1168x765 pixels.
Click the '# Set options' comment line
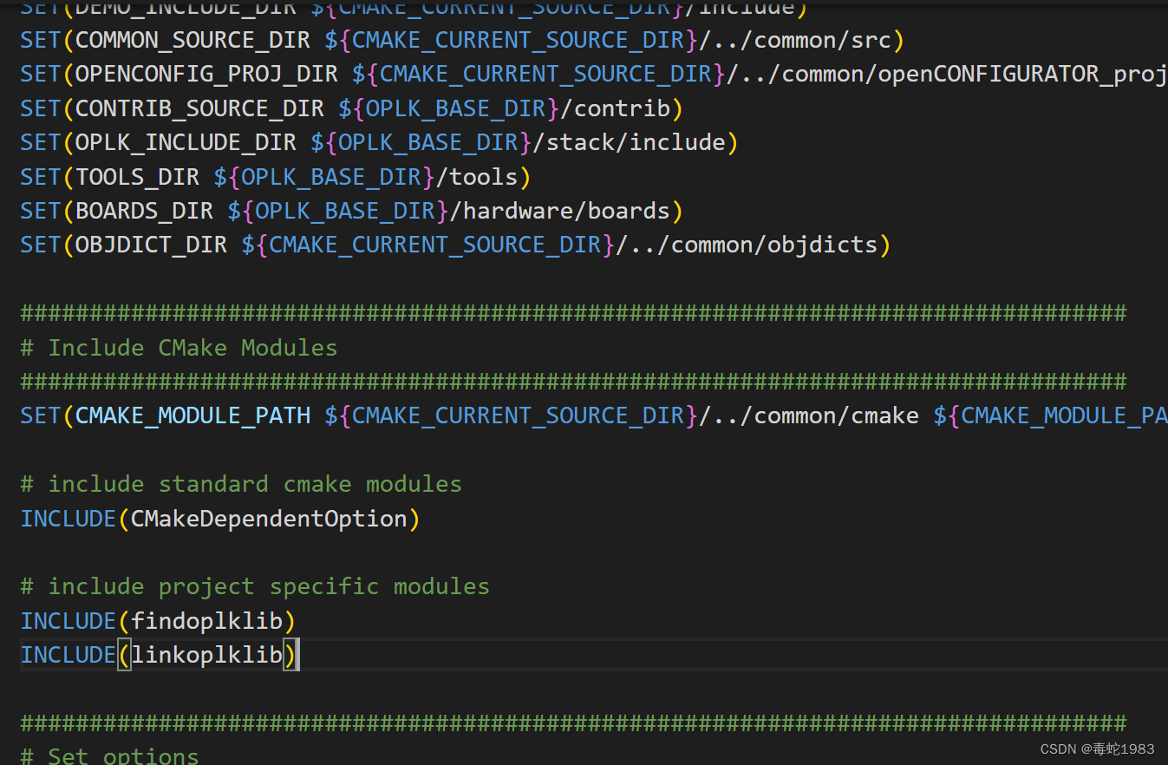pyautogui.click(x=109, y=755)
